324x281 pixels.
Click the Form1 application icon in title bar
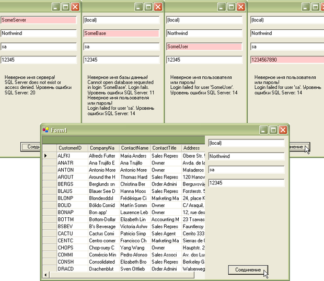coord(45,130)
